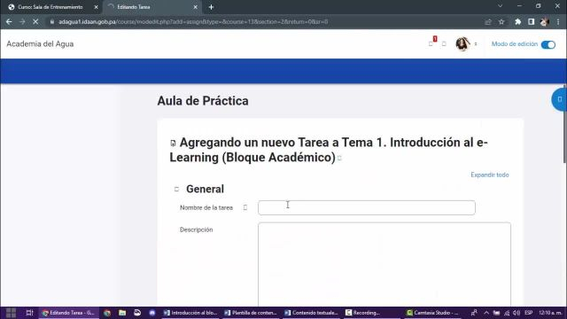Screen dimensions: 567x319
Task: Click the required icon next to Nombre de la tarea
Action: [x=245, y=207]
